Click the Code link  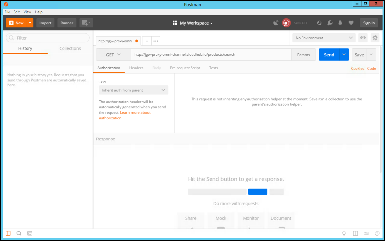click(372, 68)
